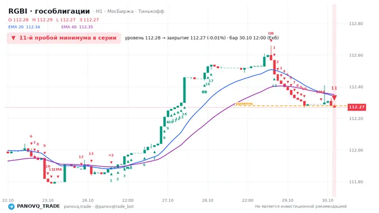Click the RGBI · гособлигации title

49,11
